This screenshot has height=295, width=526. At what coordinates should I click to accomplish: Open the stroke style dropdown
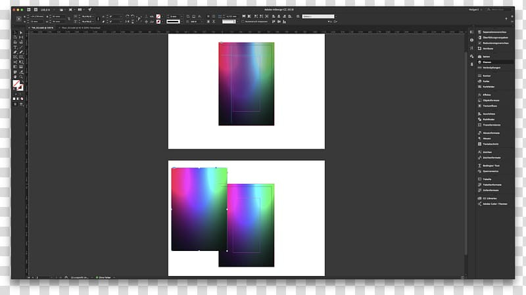(x=174, y=22)
